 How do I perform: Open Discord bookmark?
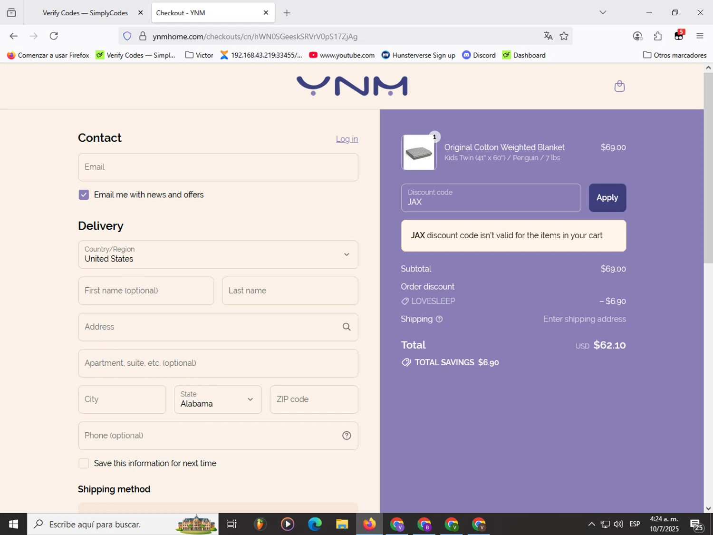tap(479, 55)
